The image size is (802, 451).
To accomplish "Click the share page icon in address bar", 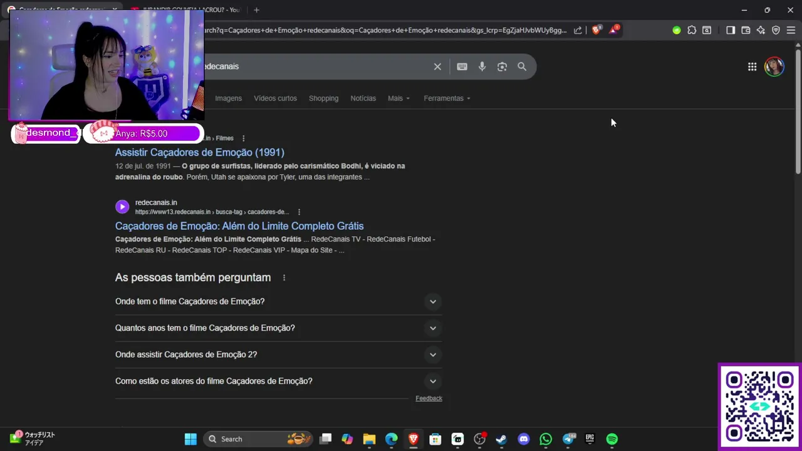I will click(578, 30).
